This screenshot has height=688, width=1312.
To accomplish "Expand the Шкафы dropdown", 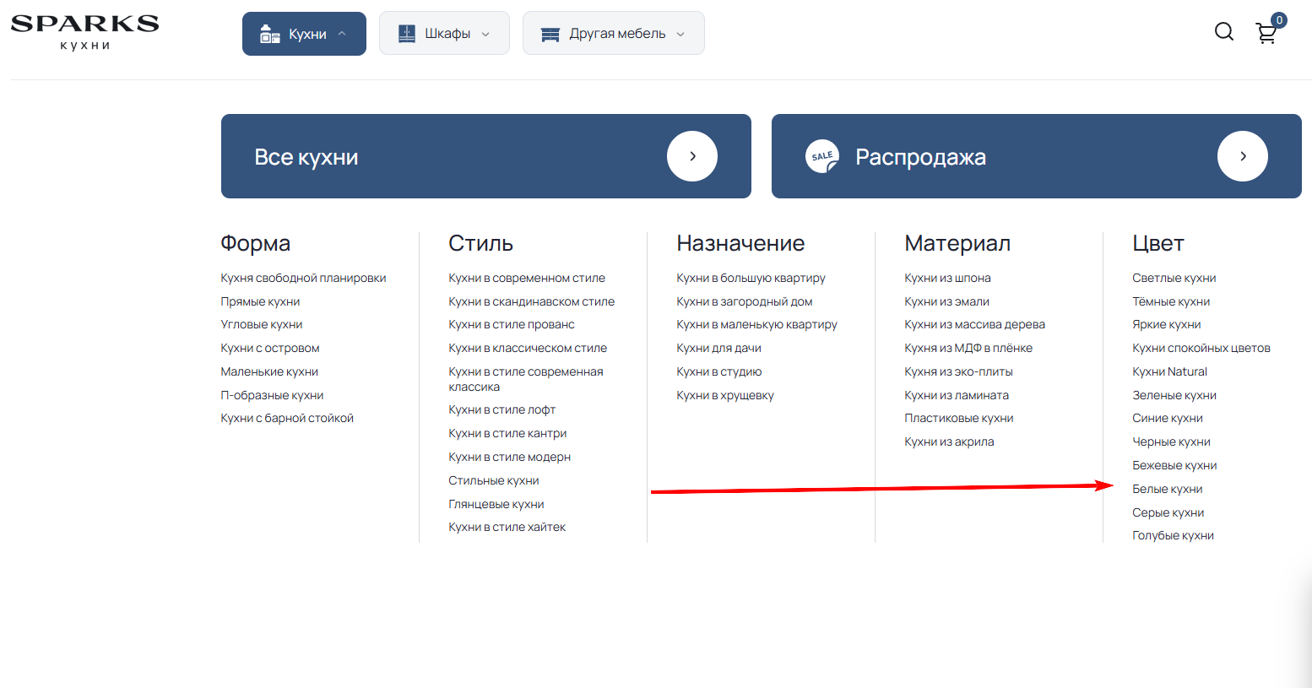I will pyautogui.click(x=486, y=35).
